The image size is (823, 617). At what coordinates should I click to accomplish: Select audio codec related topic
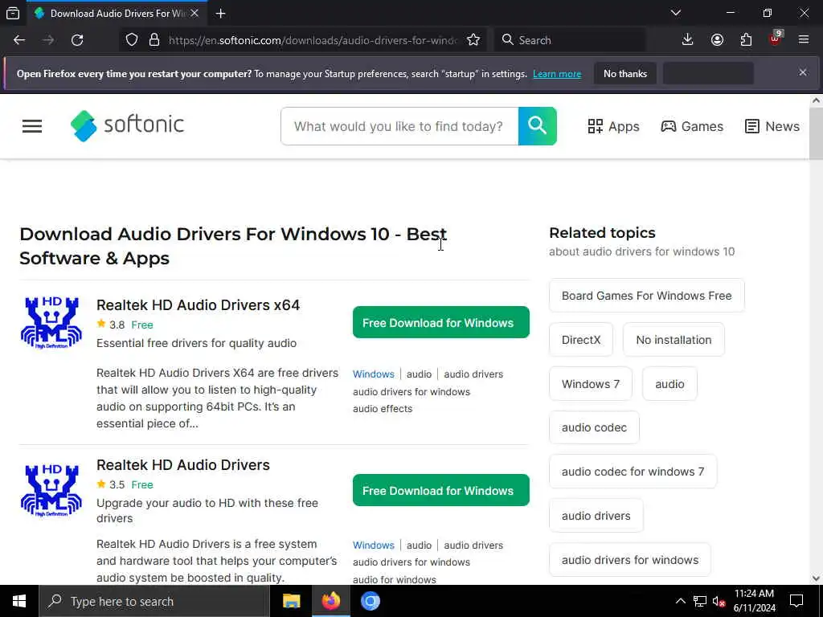click(x=594, y=427)
